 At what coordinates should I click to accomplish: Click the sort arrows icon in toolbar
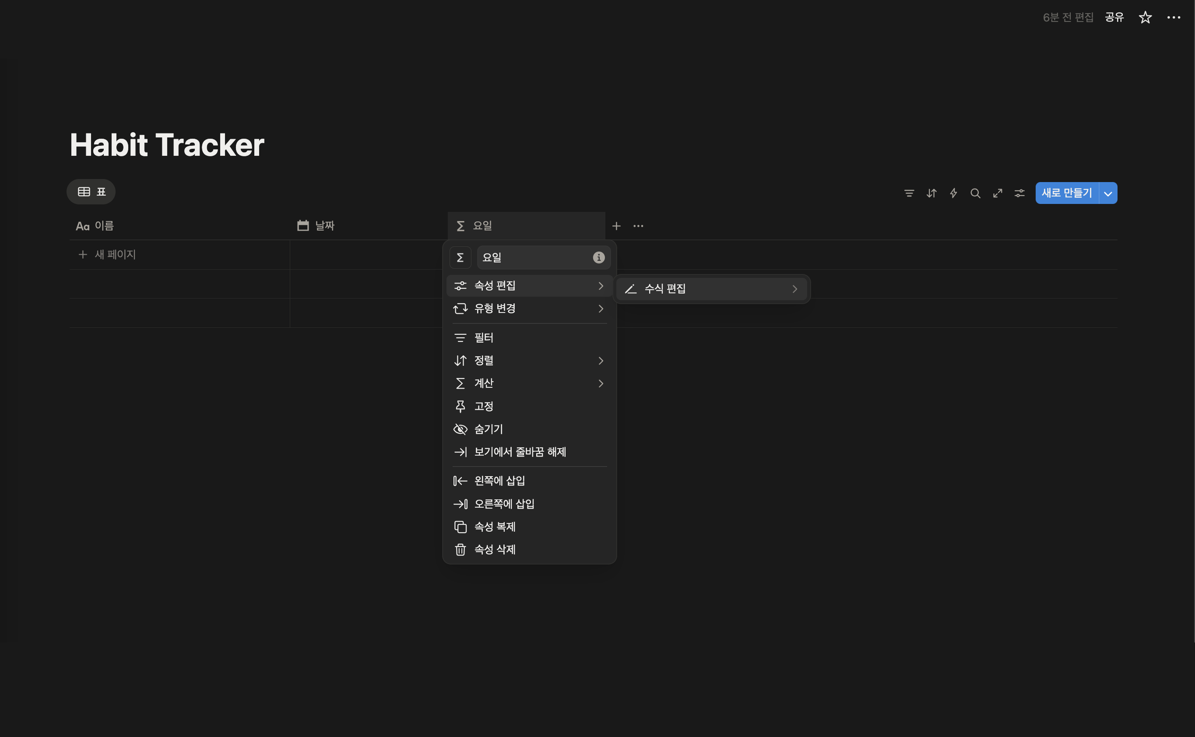[x=931, y=193]
